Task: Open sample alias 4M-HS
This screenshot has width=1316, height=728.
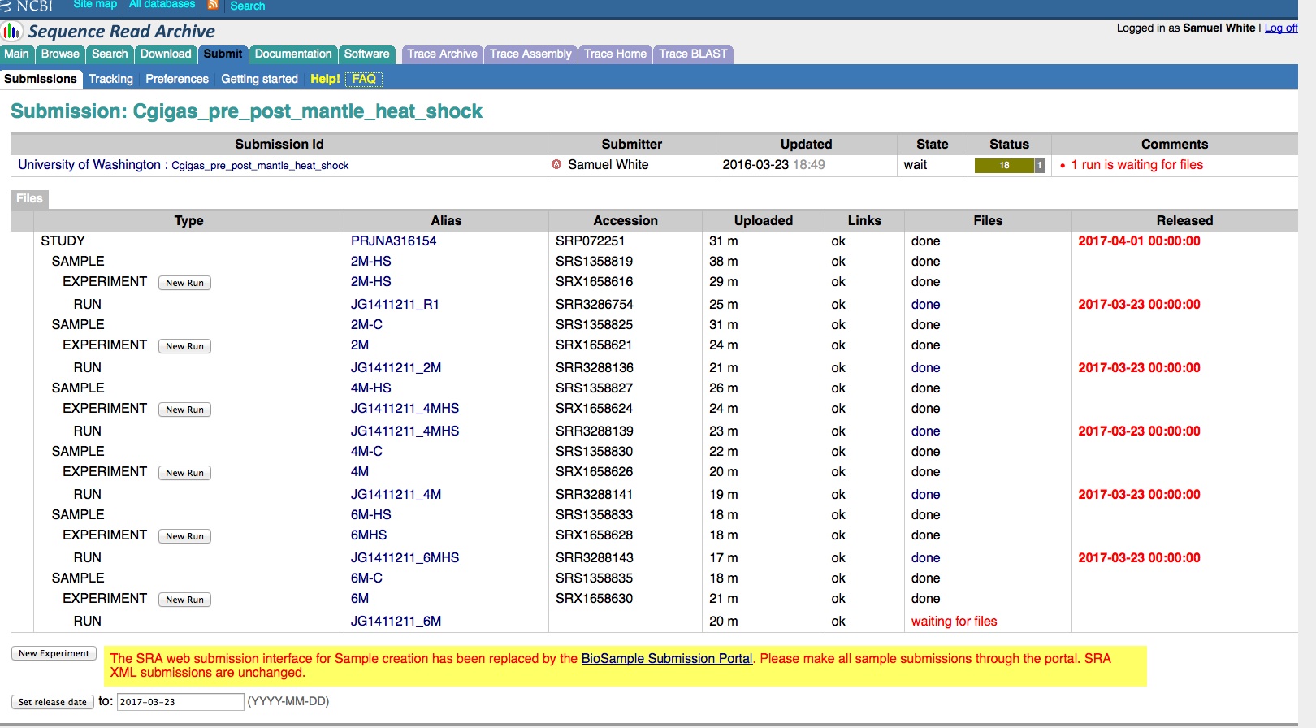Action: pyautogui.click(x=370, y=388)
